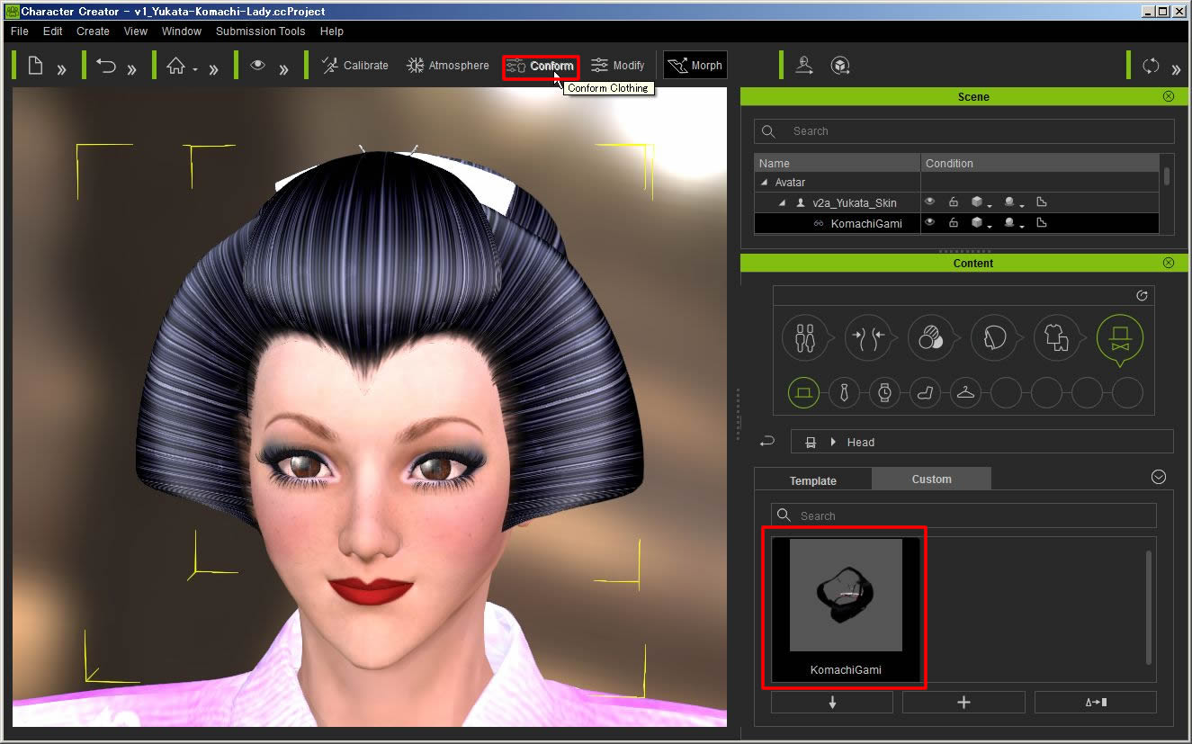This screenshot has height=744, width=1192.
Task: Select the KomachiGami thumbnail
Action: (x=846, y=609)
